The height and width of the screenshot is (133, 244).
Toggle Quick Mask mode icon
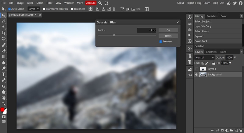(4, 117)
